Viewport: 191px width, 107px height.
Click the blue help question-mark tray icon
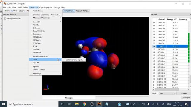pyautogui.click(x=119, y=104)
